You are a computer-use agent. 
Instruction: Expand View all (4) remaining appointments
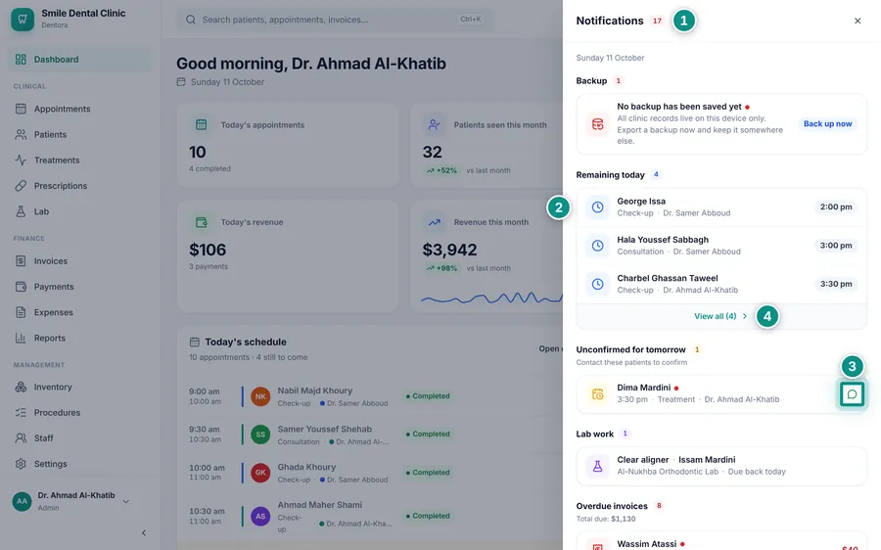(x=720, y=316)
